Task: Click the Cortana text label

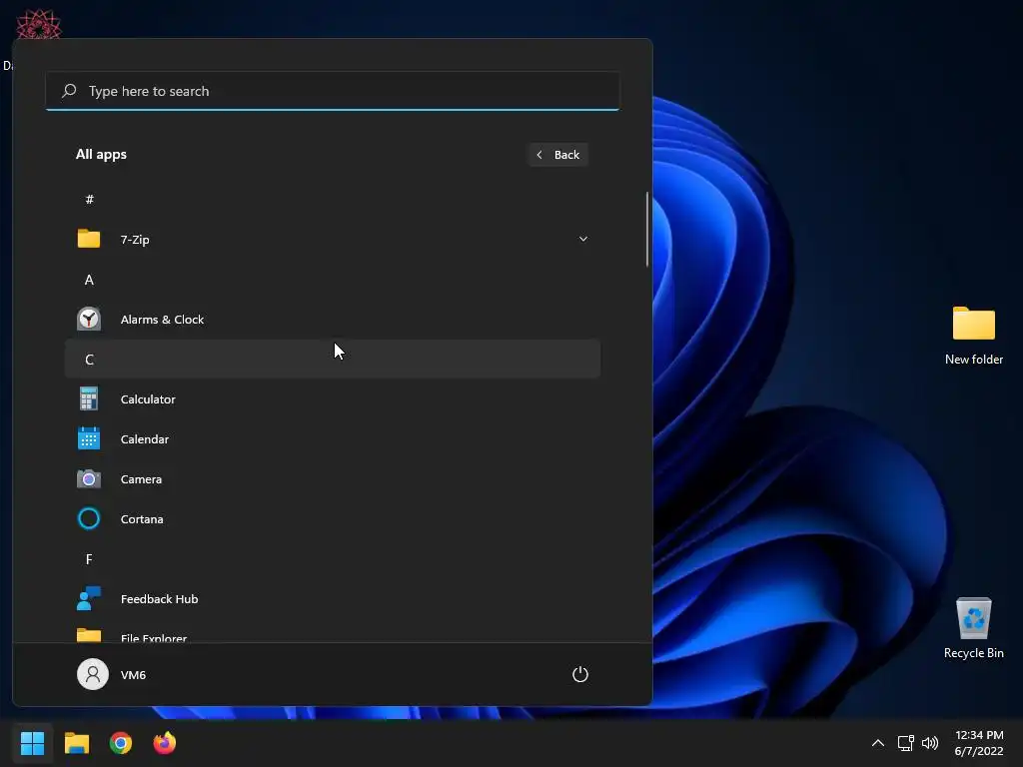Action: [142, 519]
